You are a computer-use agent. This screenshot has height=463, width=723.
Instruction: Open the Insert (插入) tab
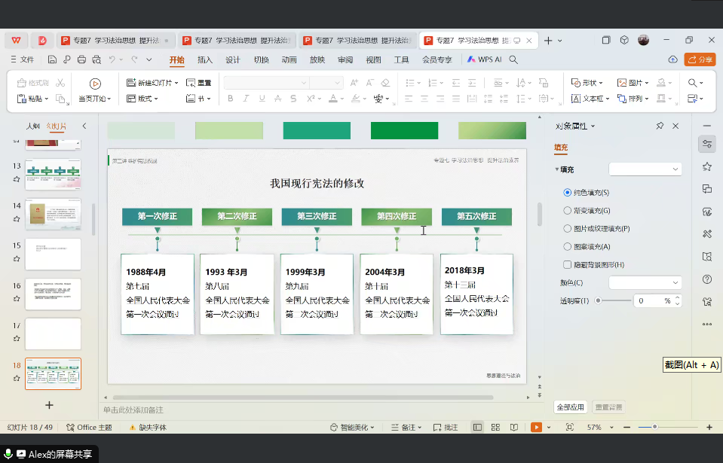(x=204, y=59)
